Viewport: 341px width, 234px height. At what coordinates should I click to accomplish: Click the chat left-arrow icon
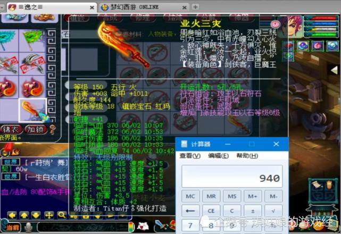click(12, 215)
